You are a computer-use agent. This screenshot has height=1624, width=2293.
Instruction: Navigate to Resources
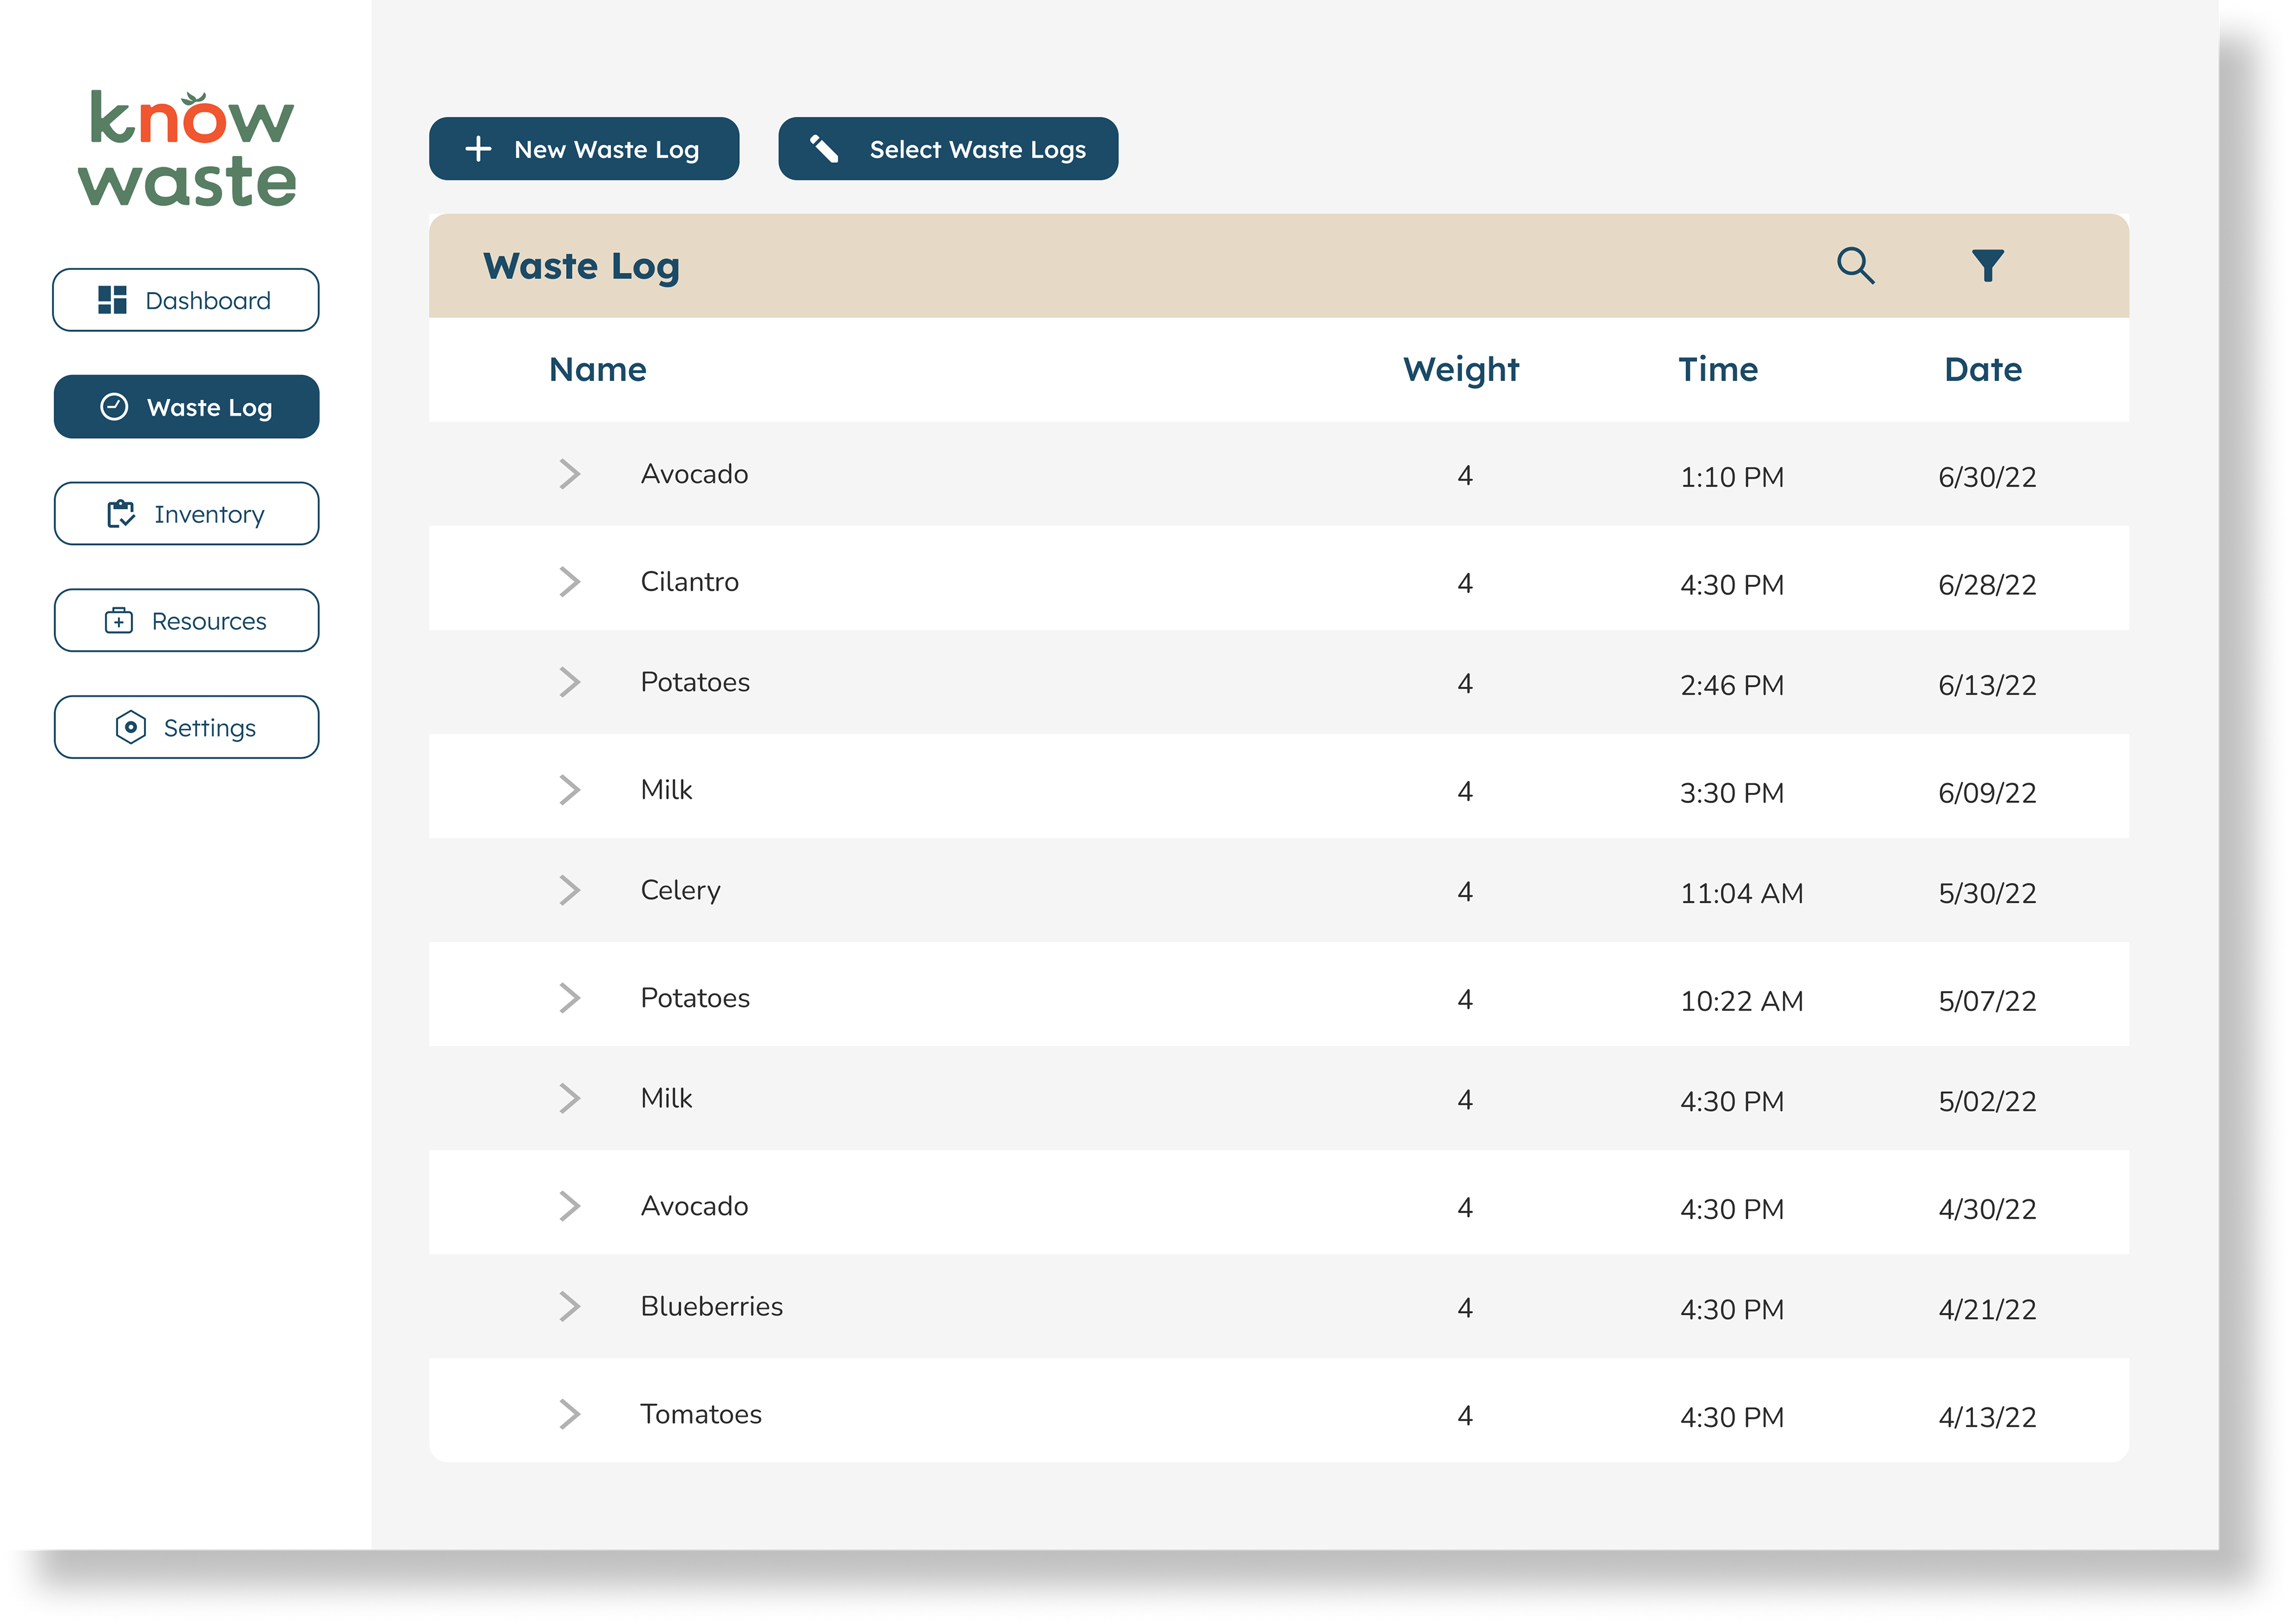pyautogui.click(x=186, y=621)
